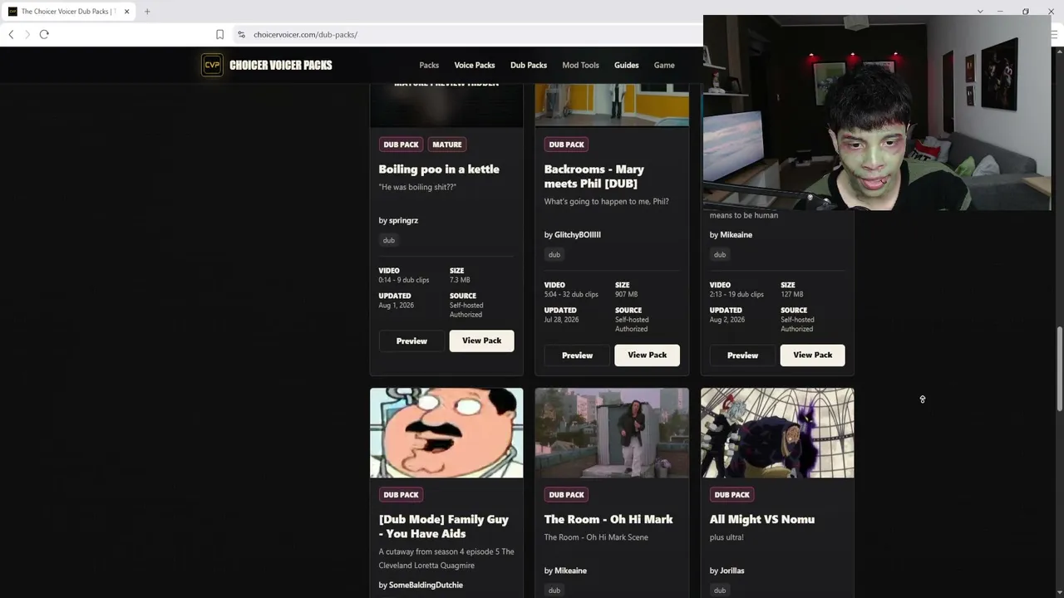View site information icon beside the URL
The height and width of the screenshot is (598, 1064).
[241, 34]
